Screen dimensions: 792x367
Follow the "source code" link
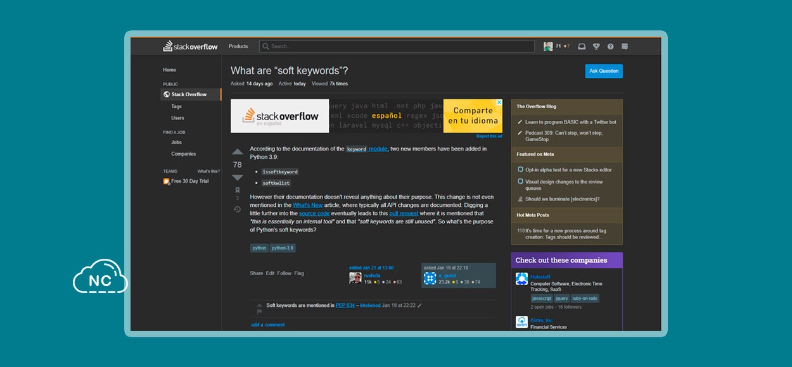pyautogui.click(x=314, y=213)
